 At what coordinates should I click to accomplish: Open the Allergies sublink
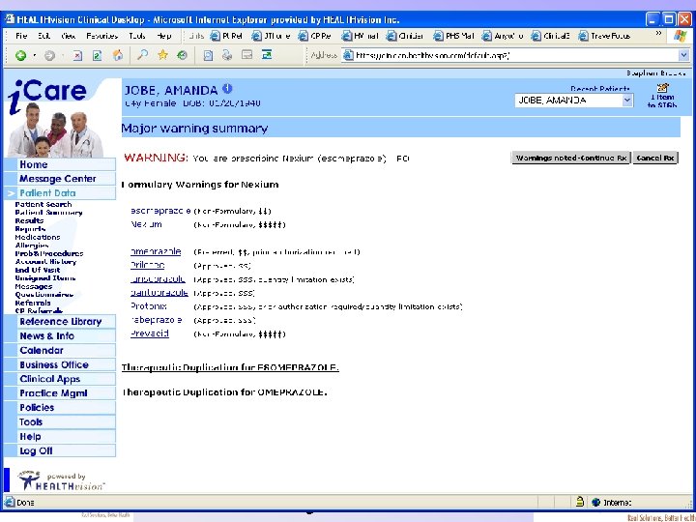tap(32, 245)
